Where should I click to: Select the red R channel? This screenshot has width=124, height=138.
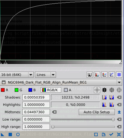point(5,90)
